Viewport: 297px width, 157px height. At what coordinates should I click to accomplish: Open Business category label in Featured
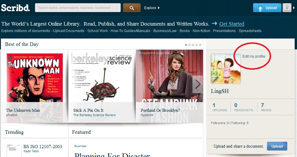click(x=80, y=146)
